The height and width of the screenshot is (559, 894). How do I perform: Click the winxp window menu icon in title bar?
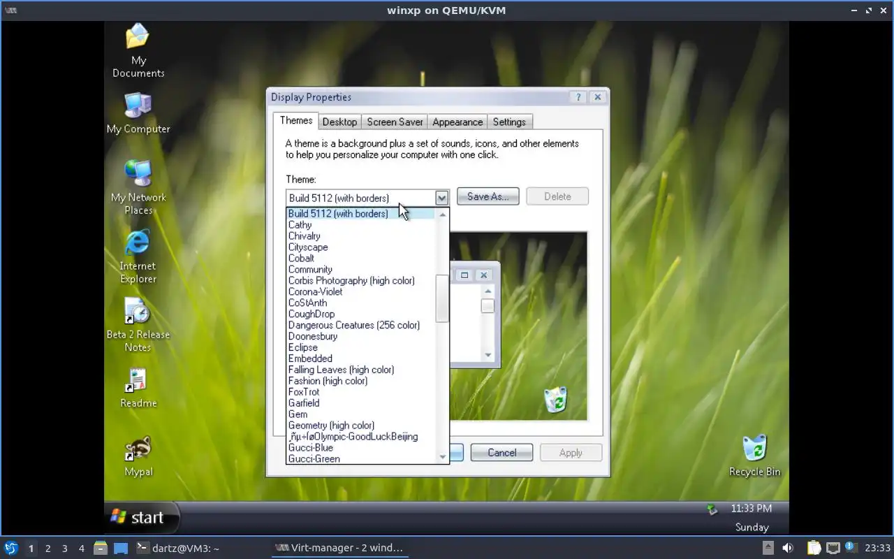pyautogui.click(x=10, y=10)
